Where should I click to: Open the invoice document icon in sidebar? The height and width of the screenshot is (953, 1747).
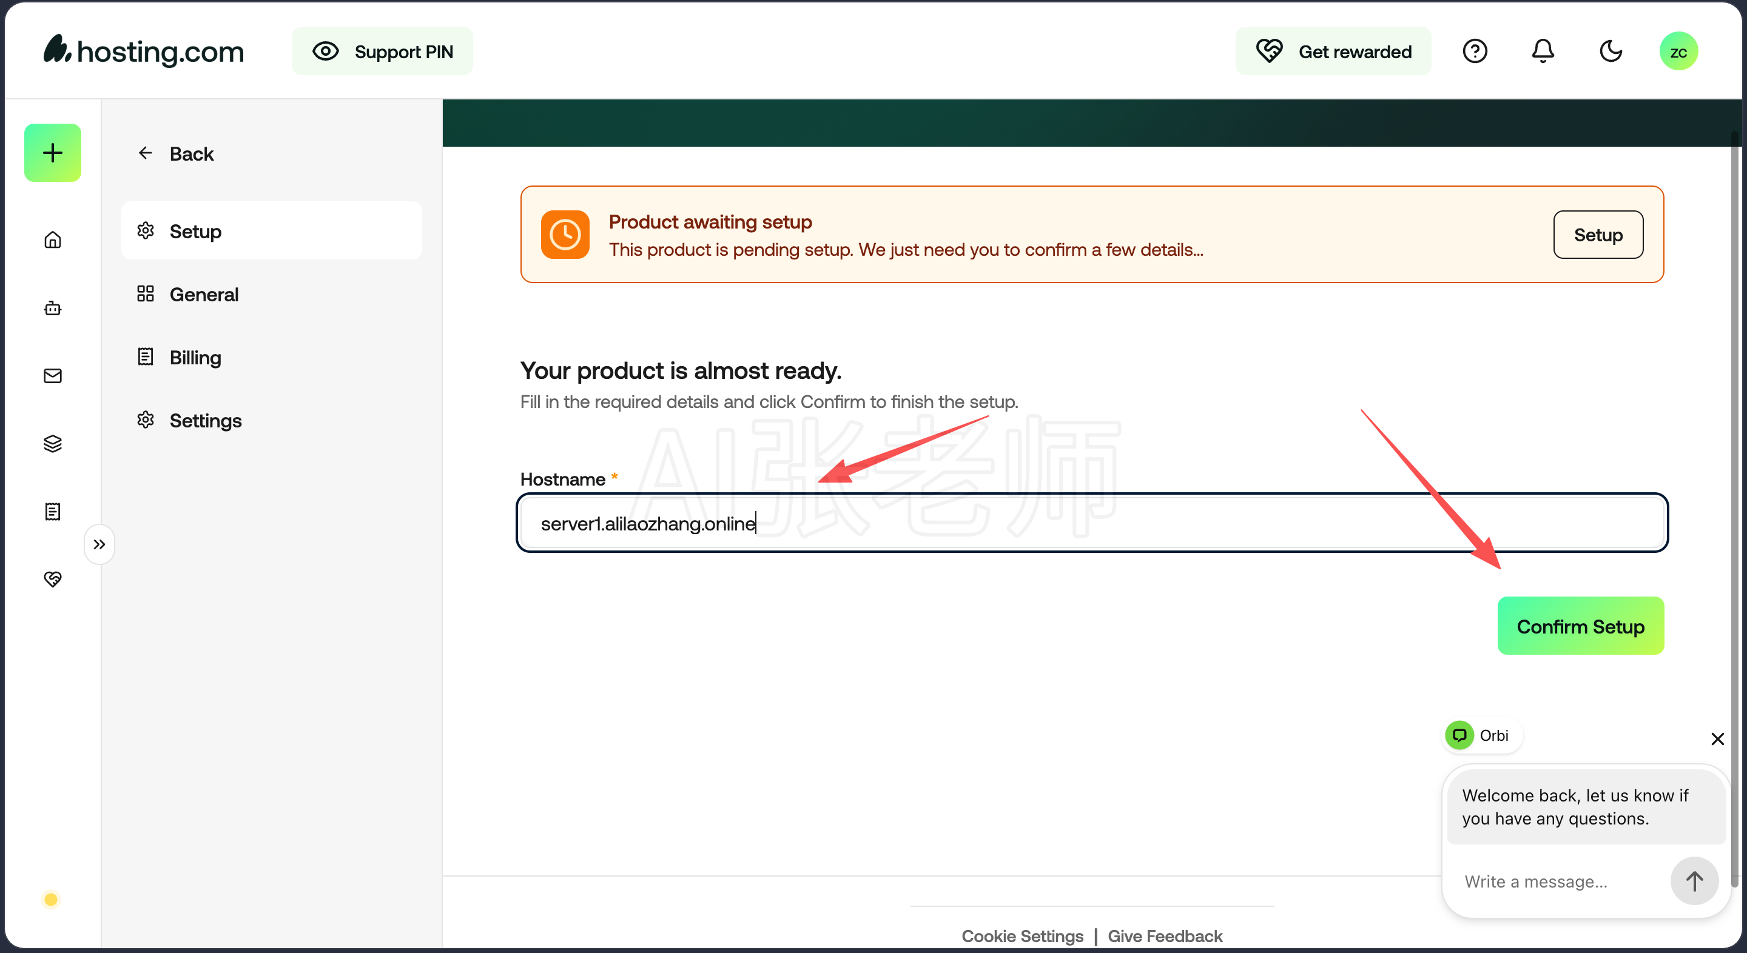(x=53, y=512)
